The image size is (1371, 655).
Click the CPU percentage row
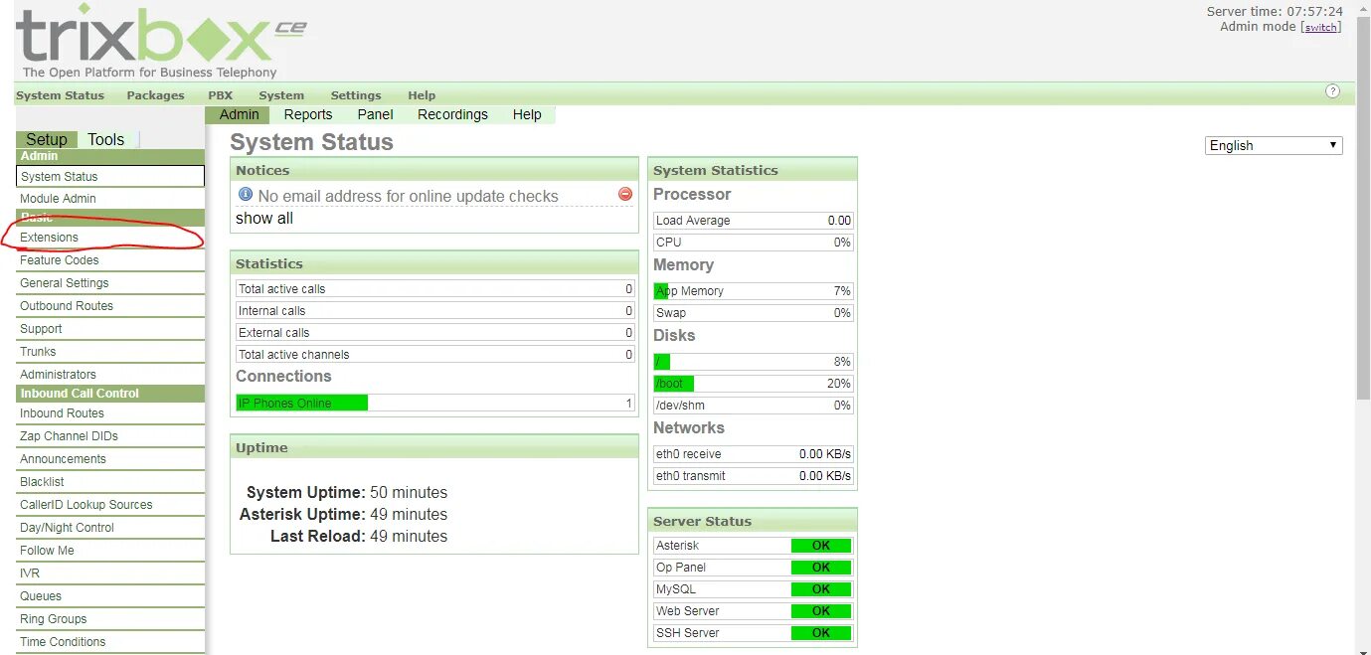coord(754,243)
